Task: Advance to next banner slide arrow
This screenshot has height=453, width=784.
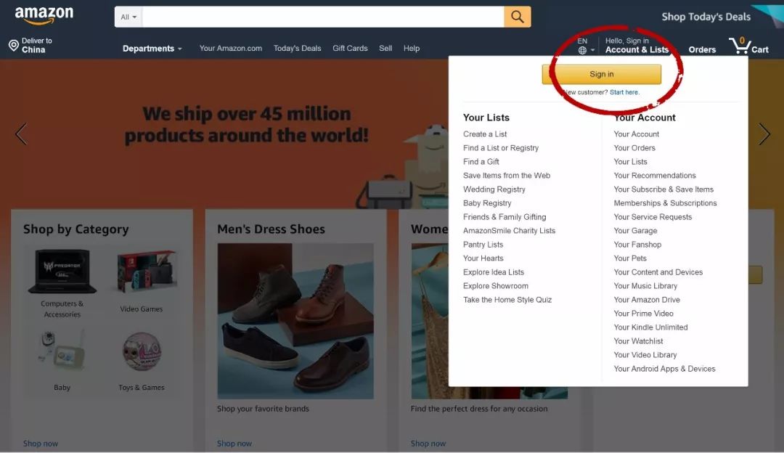Action: 764,134
